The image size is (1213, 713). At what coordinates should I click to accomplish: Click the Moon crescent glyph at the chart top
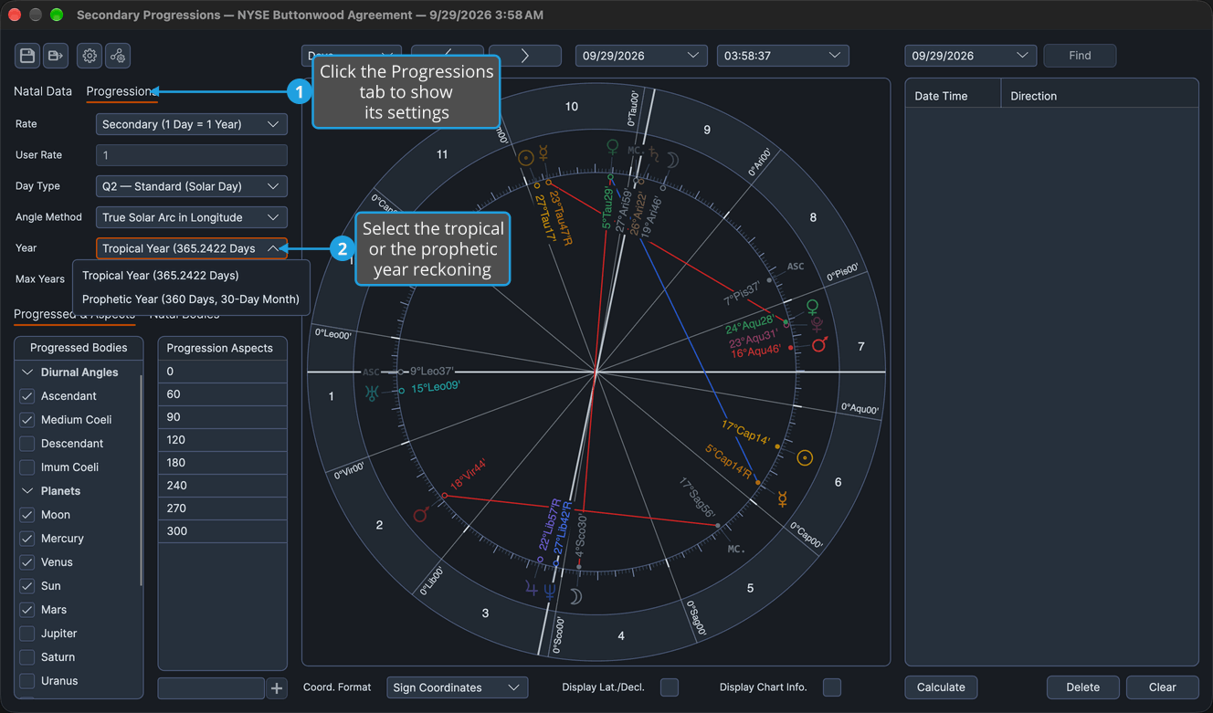(671, 160)
